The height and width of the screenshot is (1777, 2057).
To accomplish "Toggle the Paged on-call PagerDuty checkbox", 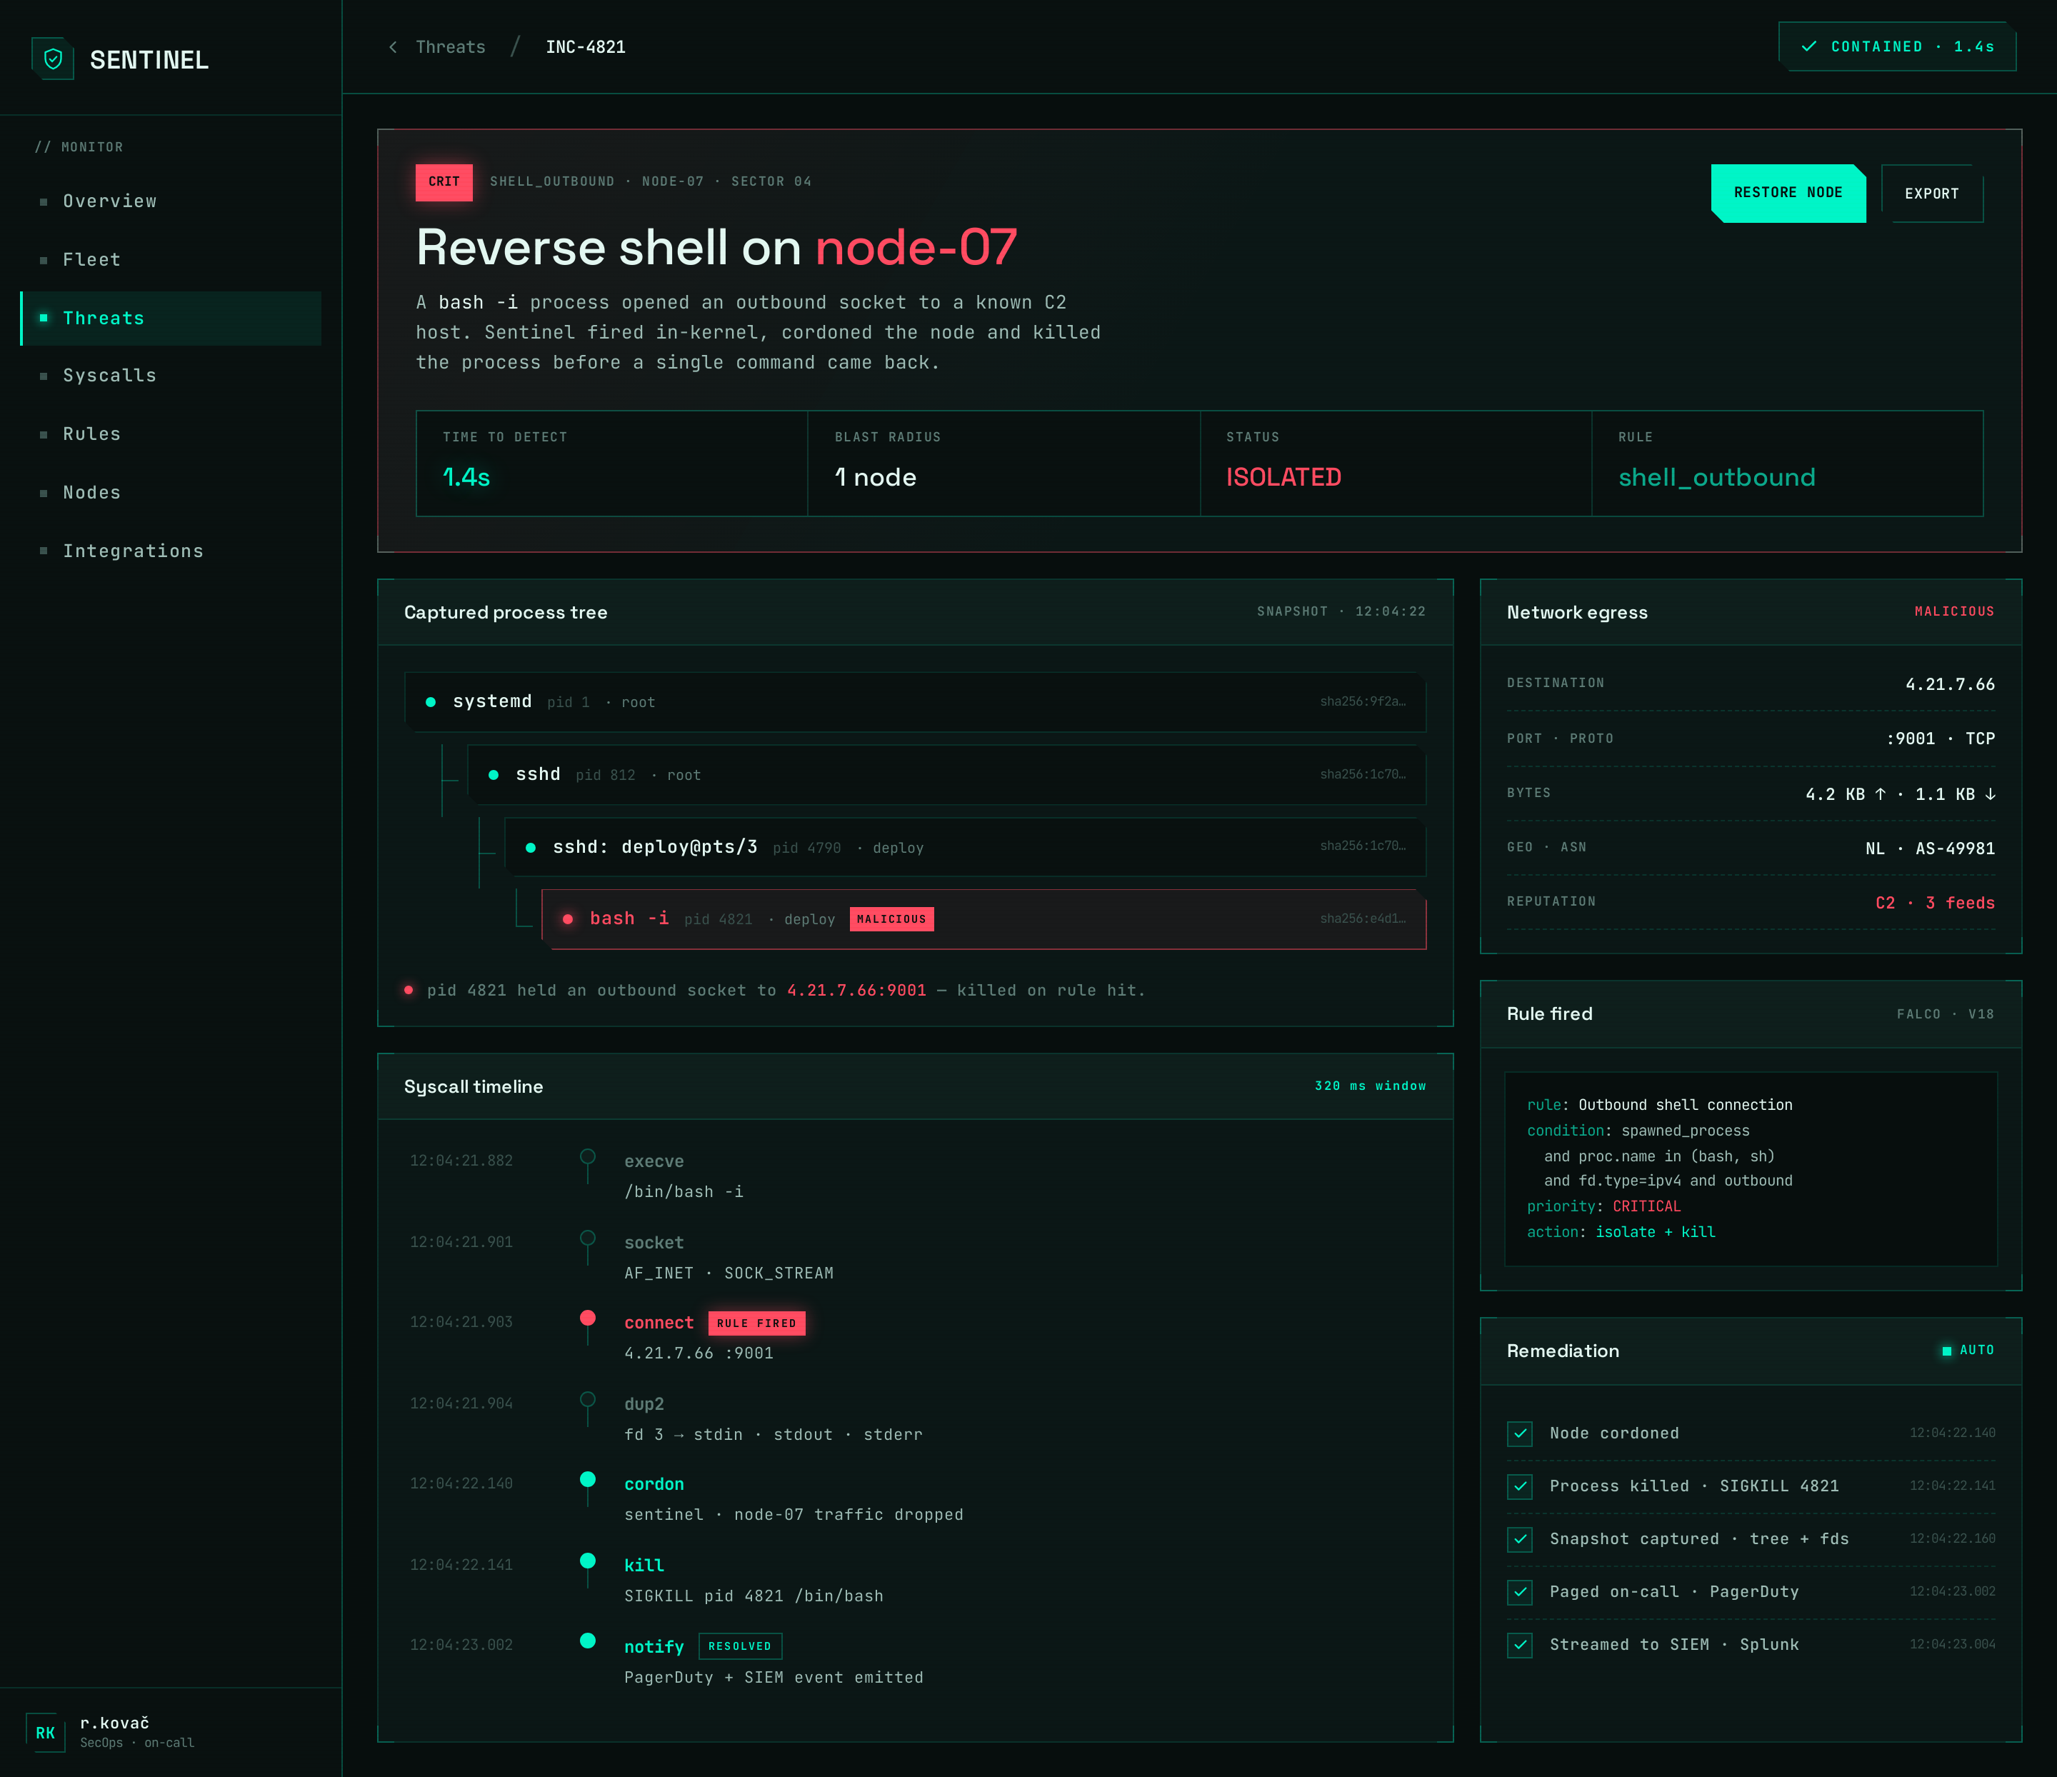I will coord(1520,1592).
